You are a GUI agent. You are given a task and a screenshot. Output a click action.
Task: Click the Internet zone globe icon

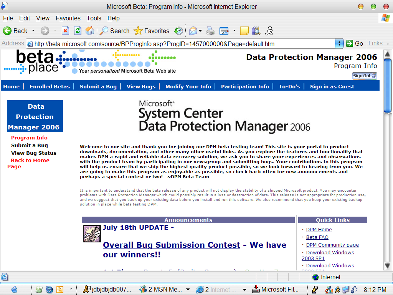[x=315, y=277]
